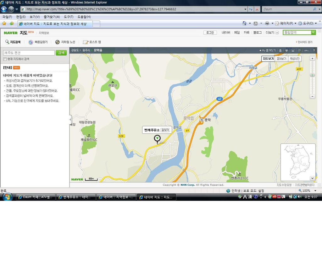Viewport: 322px width, 257px height.
Task: Open the 도움말(H) menu
Action: coord(84,17)
